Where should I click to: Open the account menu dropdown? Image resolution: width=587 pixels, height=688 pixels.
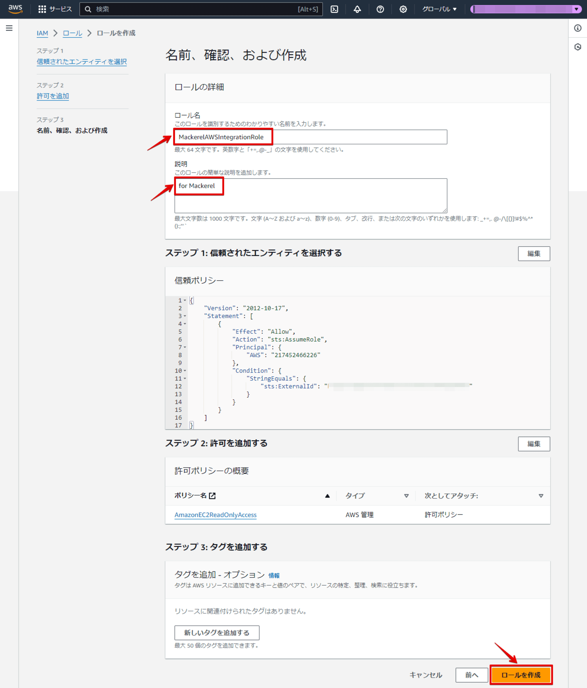(526, 9)
